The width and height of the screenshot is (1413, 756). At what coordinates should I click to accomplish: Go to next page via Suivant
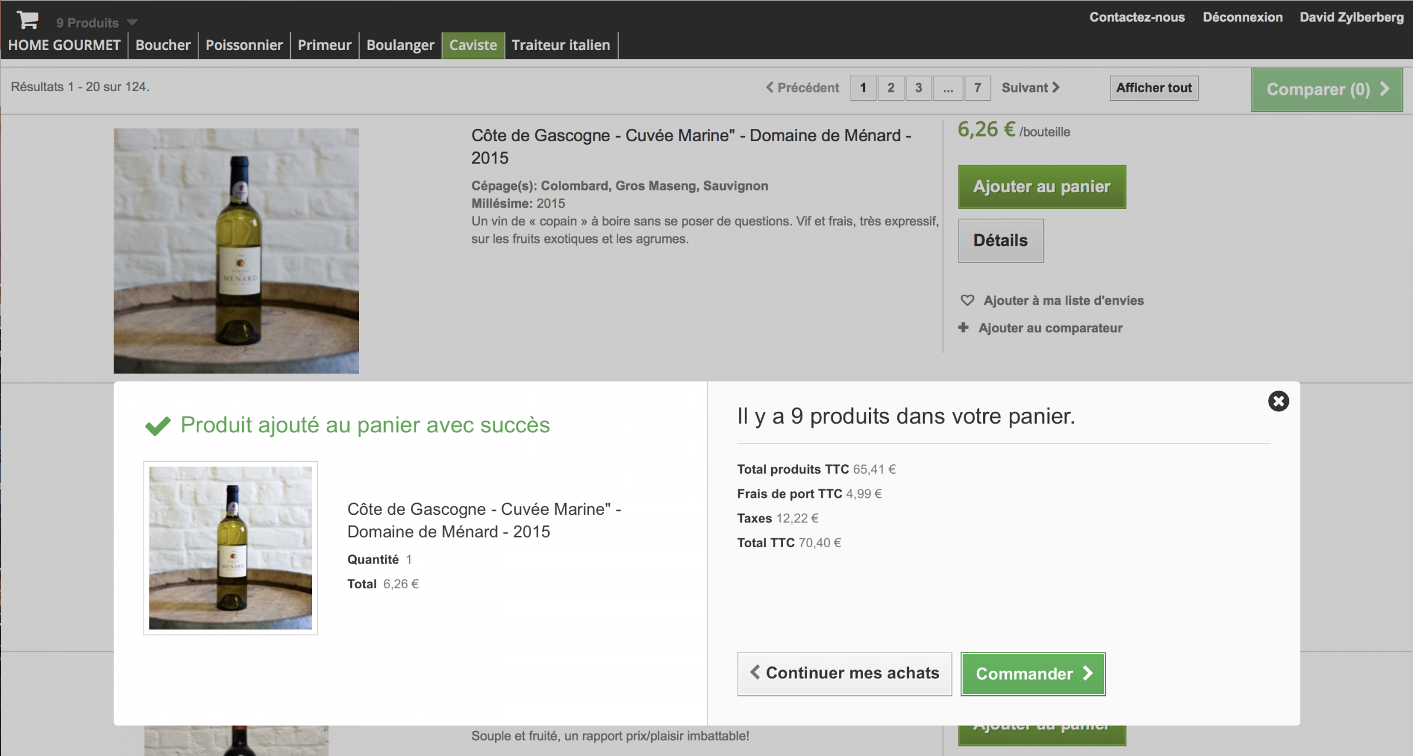[1030, 88]
